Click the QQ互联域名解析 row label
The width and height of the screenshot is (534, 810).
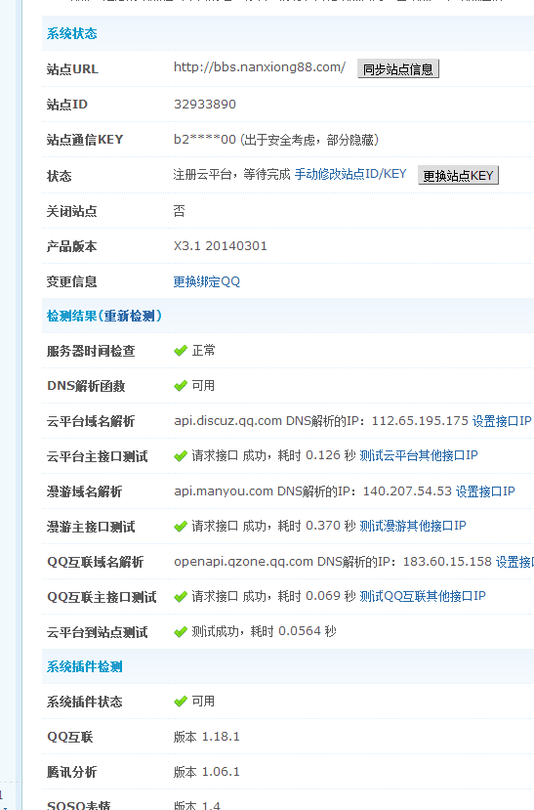(95, 562)
